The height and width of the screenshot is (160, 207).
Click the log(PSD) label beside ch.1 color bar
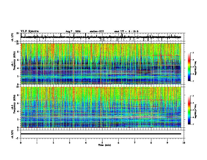coord(196,68)
